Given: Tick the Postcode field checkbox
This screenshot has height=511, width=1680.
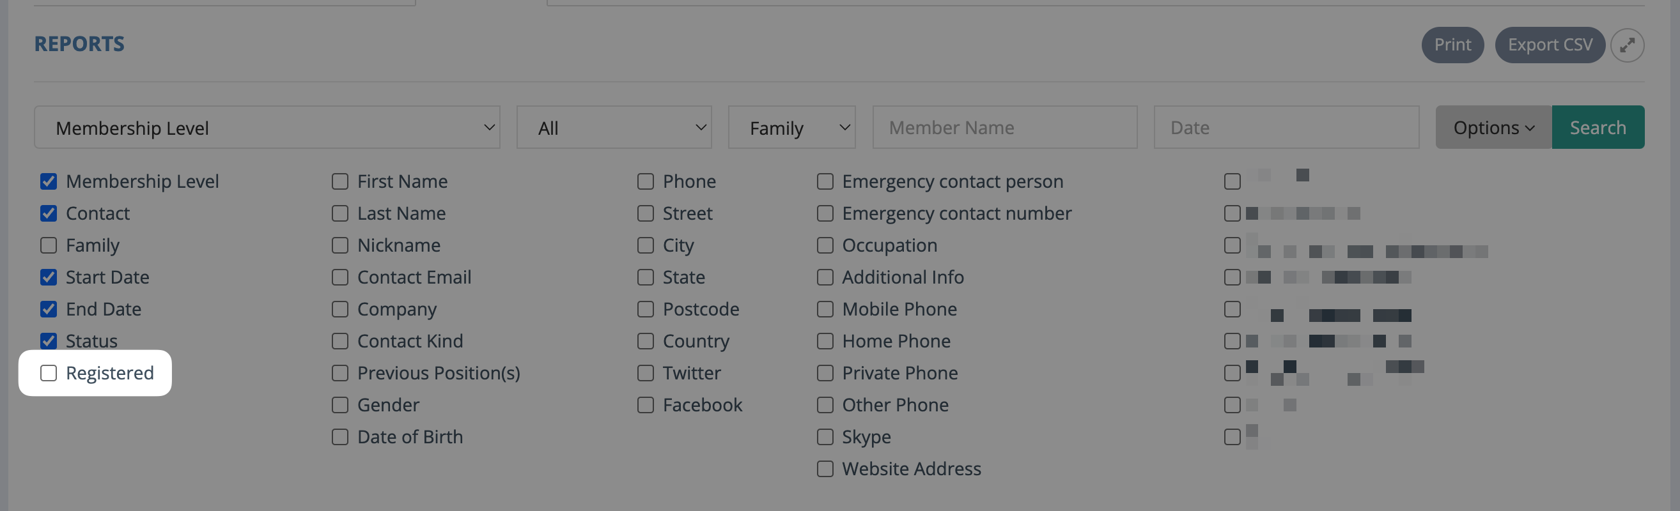Looking at the screenshot, I should (x=646, y=309).
